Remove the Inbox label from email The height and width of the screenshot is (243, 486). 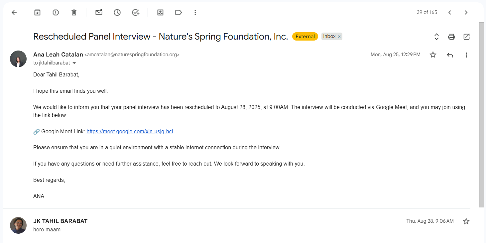[339, 37]
